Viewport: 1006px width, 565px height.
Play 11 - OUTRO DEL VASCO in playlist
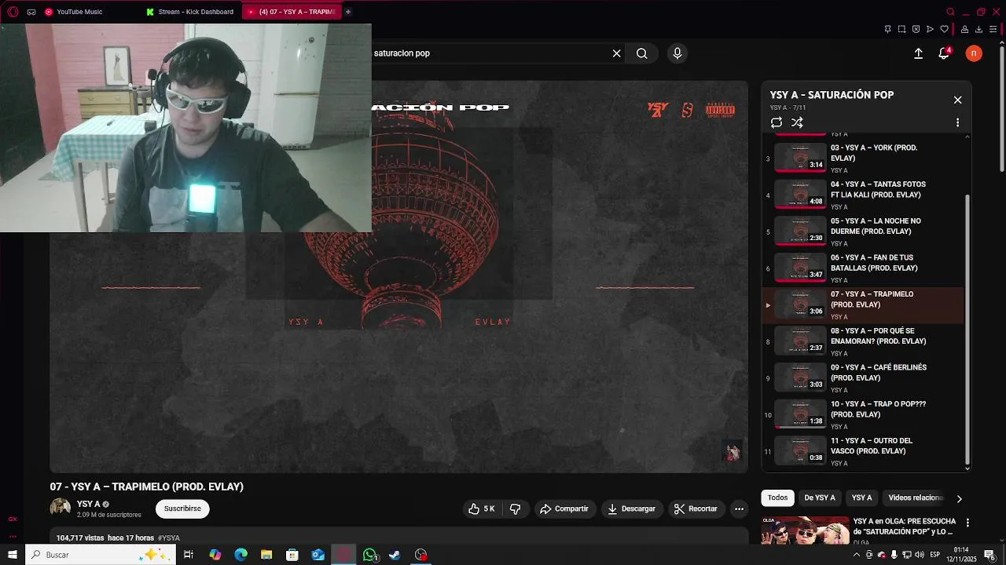(x=865, y=452)
